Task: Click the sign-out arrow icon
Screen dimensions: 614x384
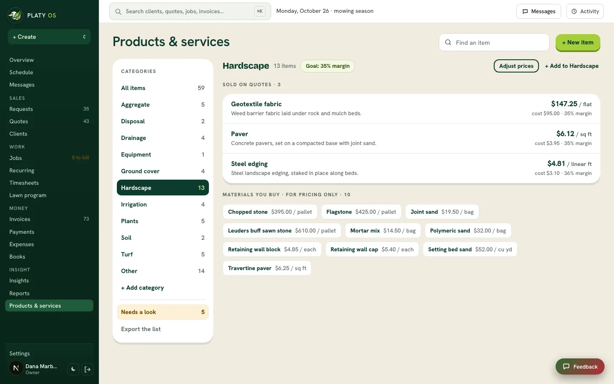Action: pos(87,369)
